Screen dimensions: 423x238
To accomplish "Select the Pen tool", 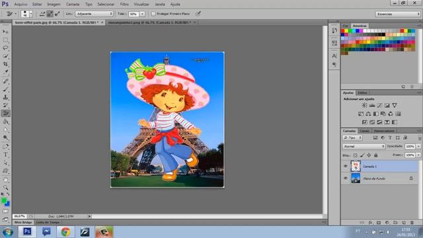I will (x=5, y=147).
